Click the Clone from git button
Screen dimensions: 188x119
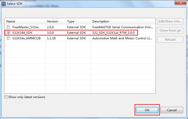point(170,31)
